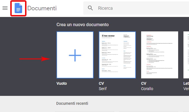Click the Crea un nuovo documento heading
Viewport: 189px width, 112px height.
pyautogui.click(x=82, y=25)
